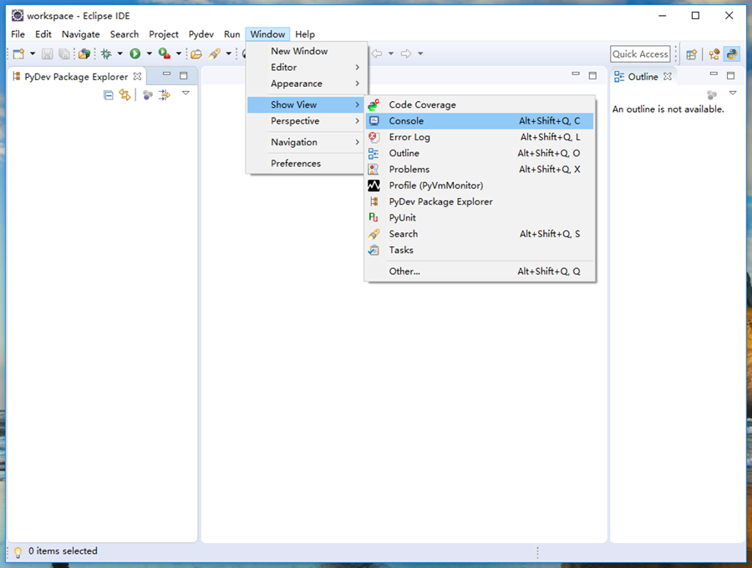Maximize the editor area
Screen dimensions: 752x568
click(592, 75)
